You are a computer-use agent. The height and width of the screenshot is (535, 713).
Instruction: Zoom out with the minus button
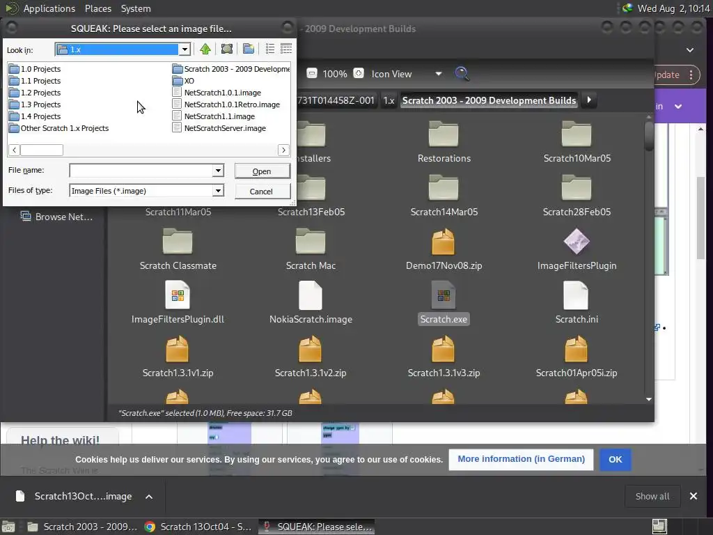pos(312,73)
